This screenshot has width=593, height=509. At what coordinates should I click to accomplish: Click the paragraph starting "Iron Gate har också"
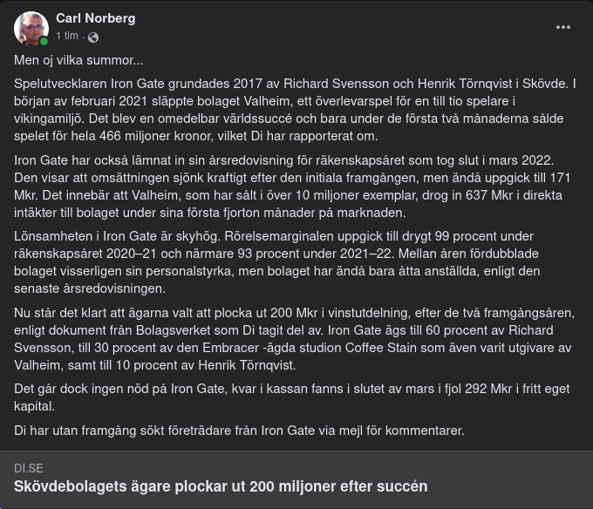click(295, 187)
